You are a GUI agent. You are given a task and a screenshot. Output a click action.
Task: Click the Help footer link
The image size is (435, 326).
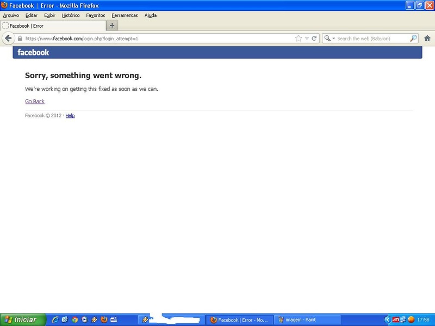[70, 116]
